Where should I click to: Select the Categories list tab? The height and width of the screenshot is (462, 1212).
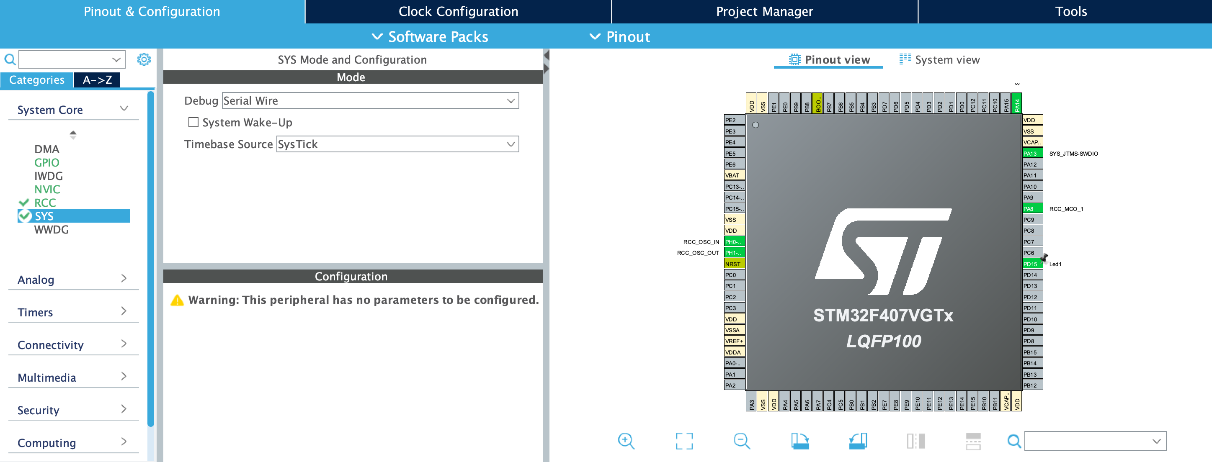(x=37, y=80)
